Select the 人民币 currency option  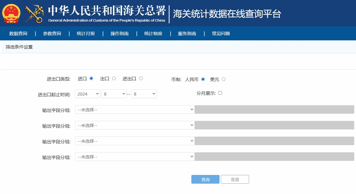(203, 79)
